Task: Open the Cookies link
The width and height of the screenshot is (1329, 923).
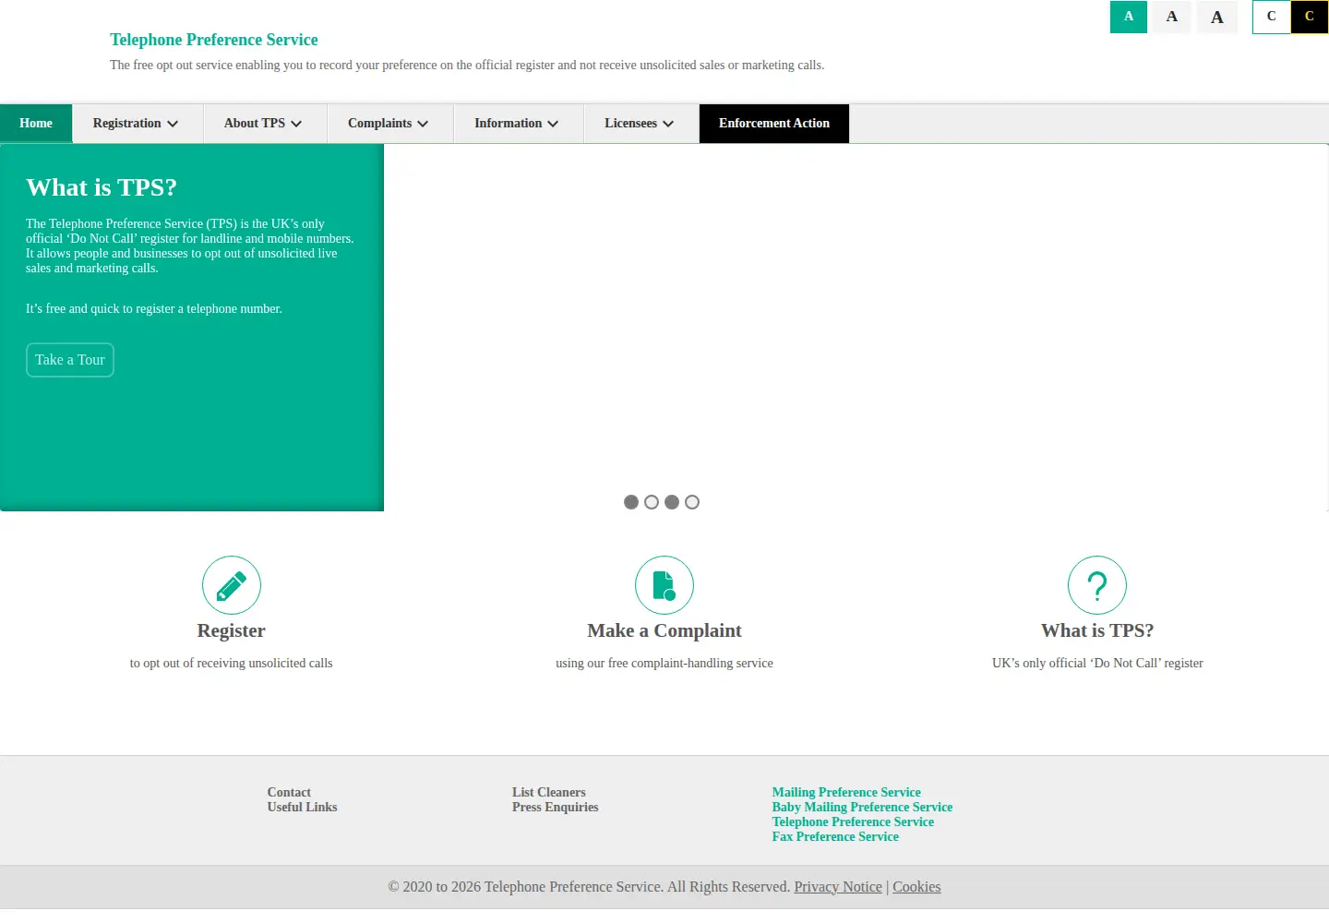Action: (x=916, y=887)
